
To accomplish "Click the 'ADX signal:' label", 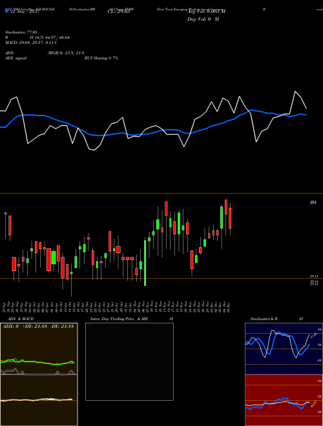I will click(16, 58).
